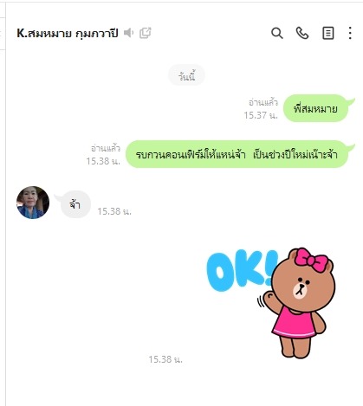Click the OK! bear sticker
The width and height of the screenshot is (363, 406).
[x=271, y=302]
